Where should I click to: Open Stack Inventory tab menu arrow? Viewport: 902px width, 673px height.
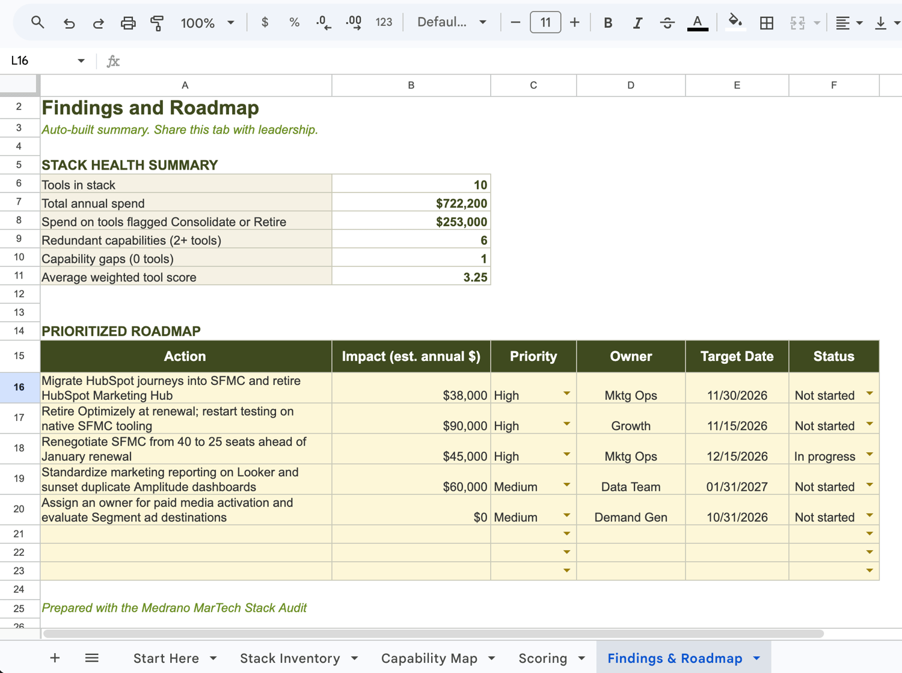pos(354,659)
